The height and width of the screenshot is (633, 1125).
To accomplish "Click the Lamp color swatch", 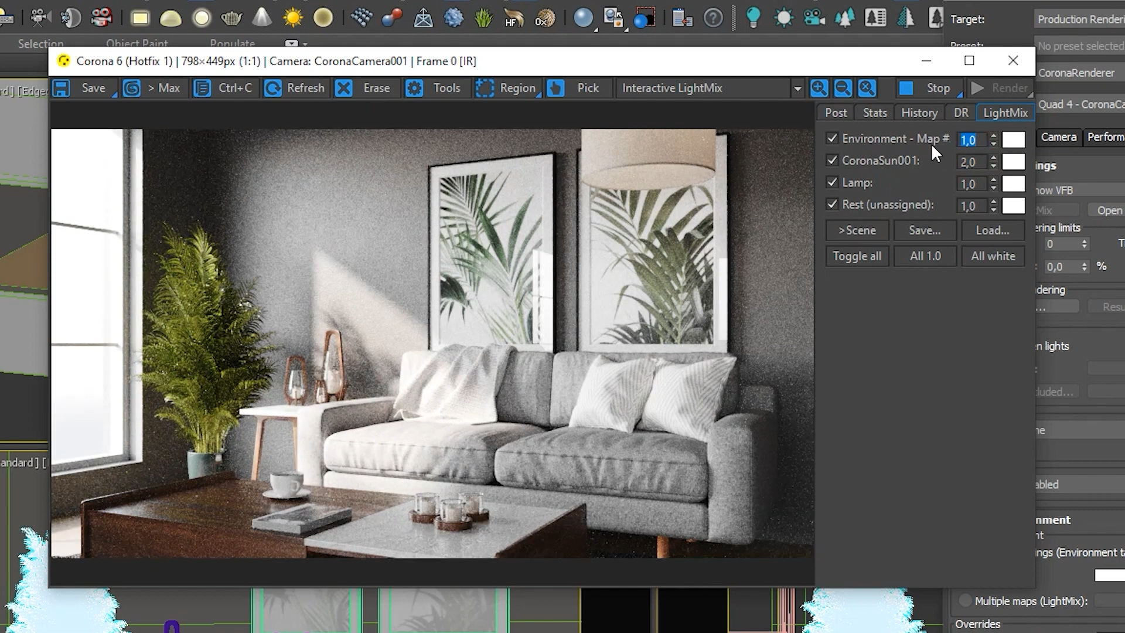I will [1013, 184].
